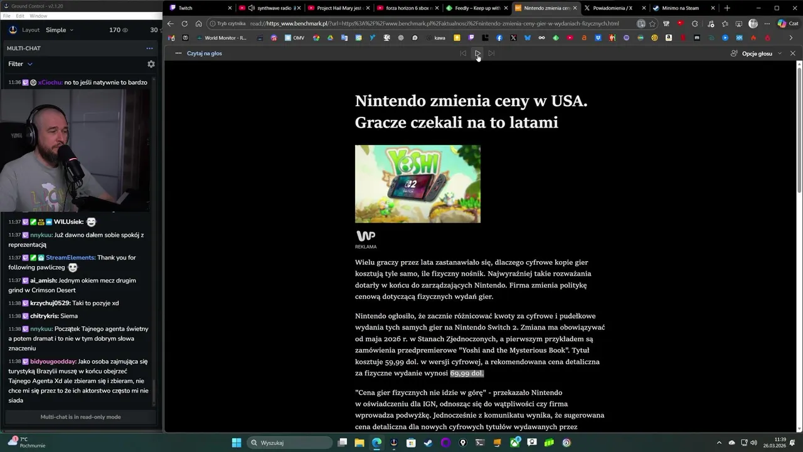Click username ai_amish in chat

click(43, 281)
